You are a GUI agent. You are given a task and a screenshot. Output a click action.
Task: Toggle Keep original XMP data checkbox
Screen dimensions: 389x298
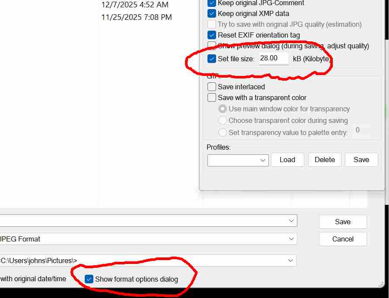(x=212, y=14)
